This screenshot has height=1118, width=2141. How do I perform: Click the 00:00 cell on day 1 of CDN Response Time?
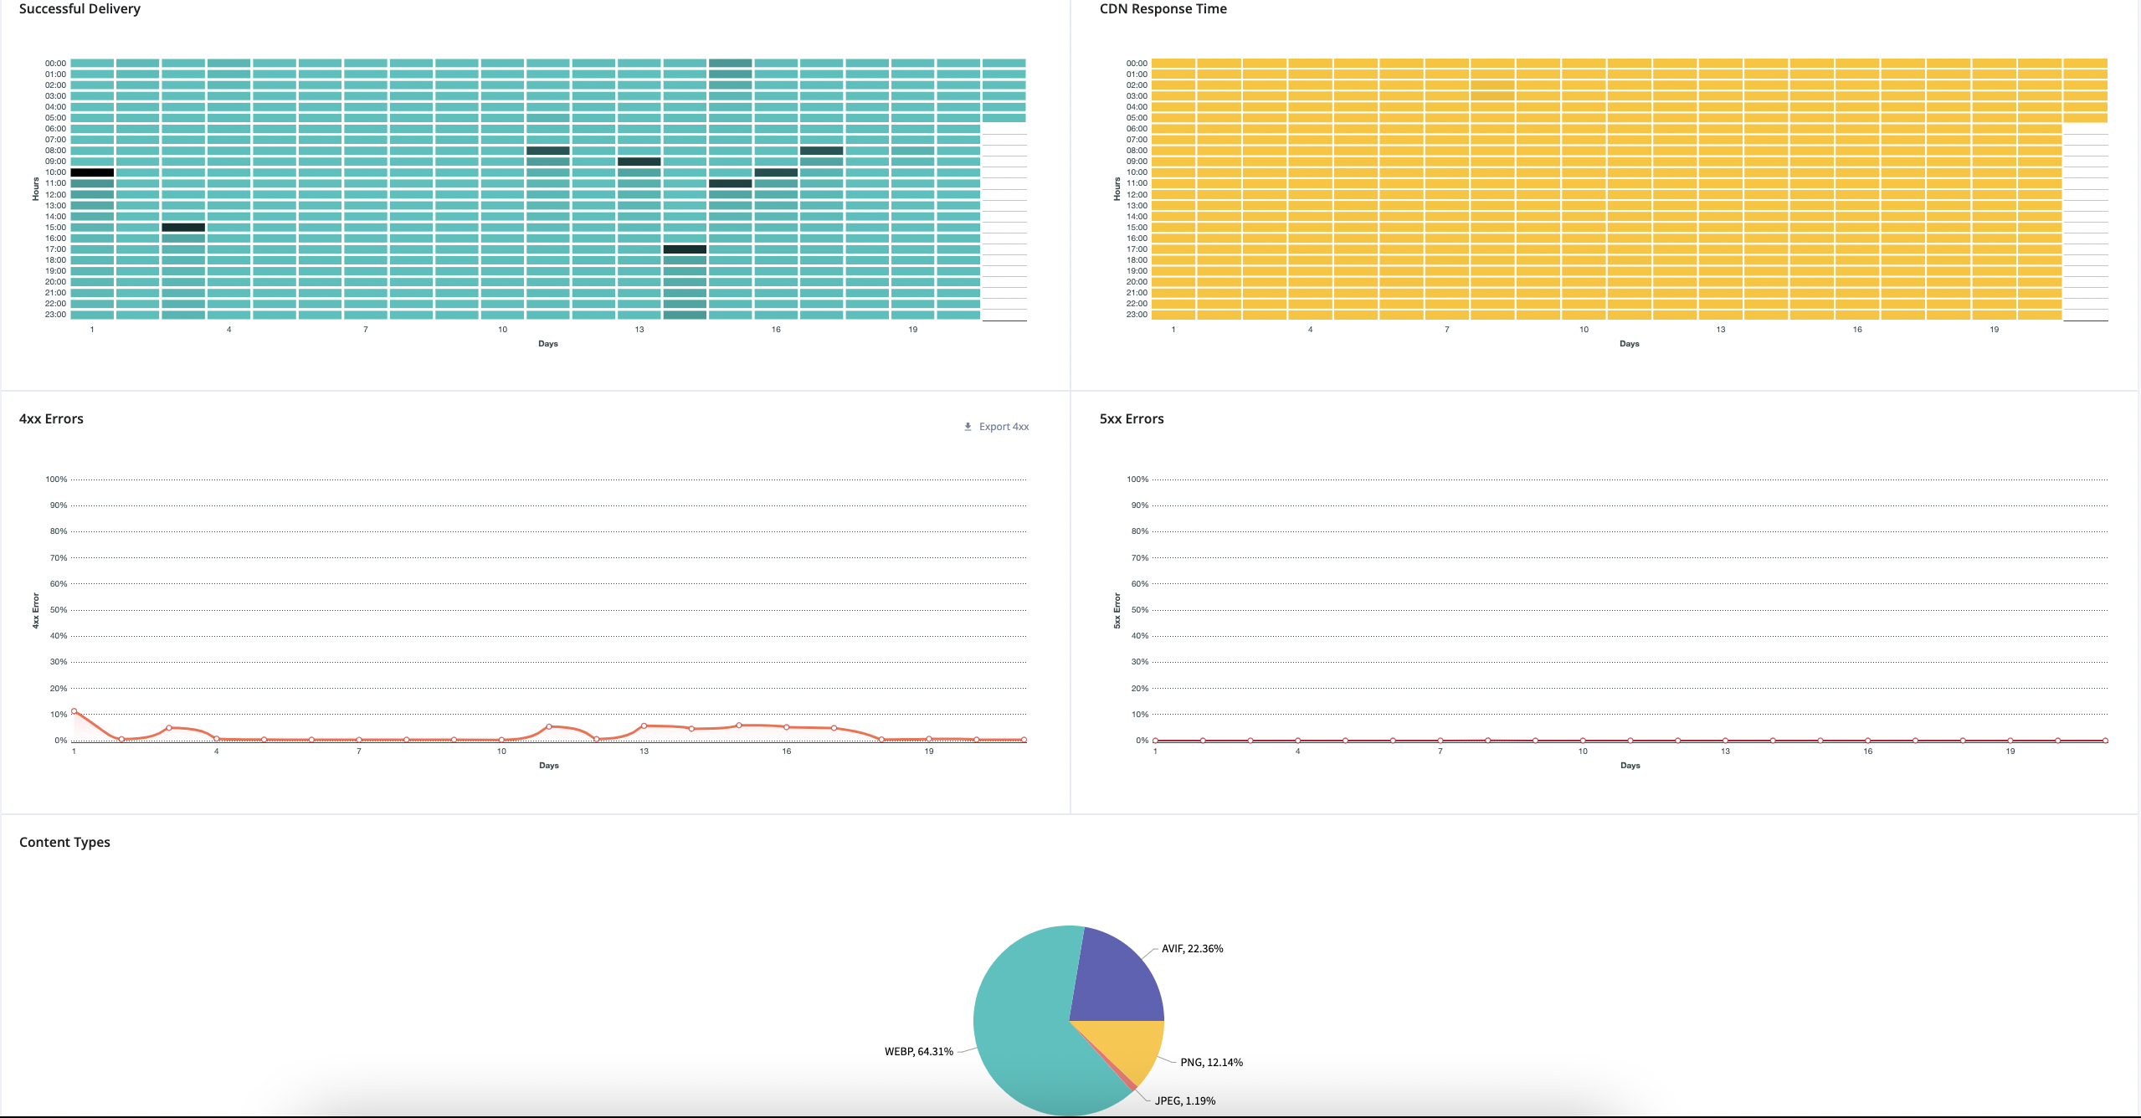coord(1173,63)
